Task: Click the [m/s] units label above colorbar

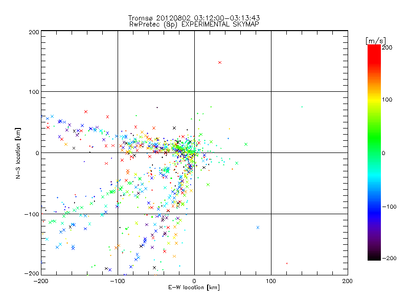Action: pos(375,40)
